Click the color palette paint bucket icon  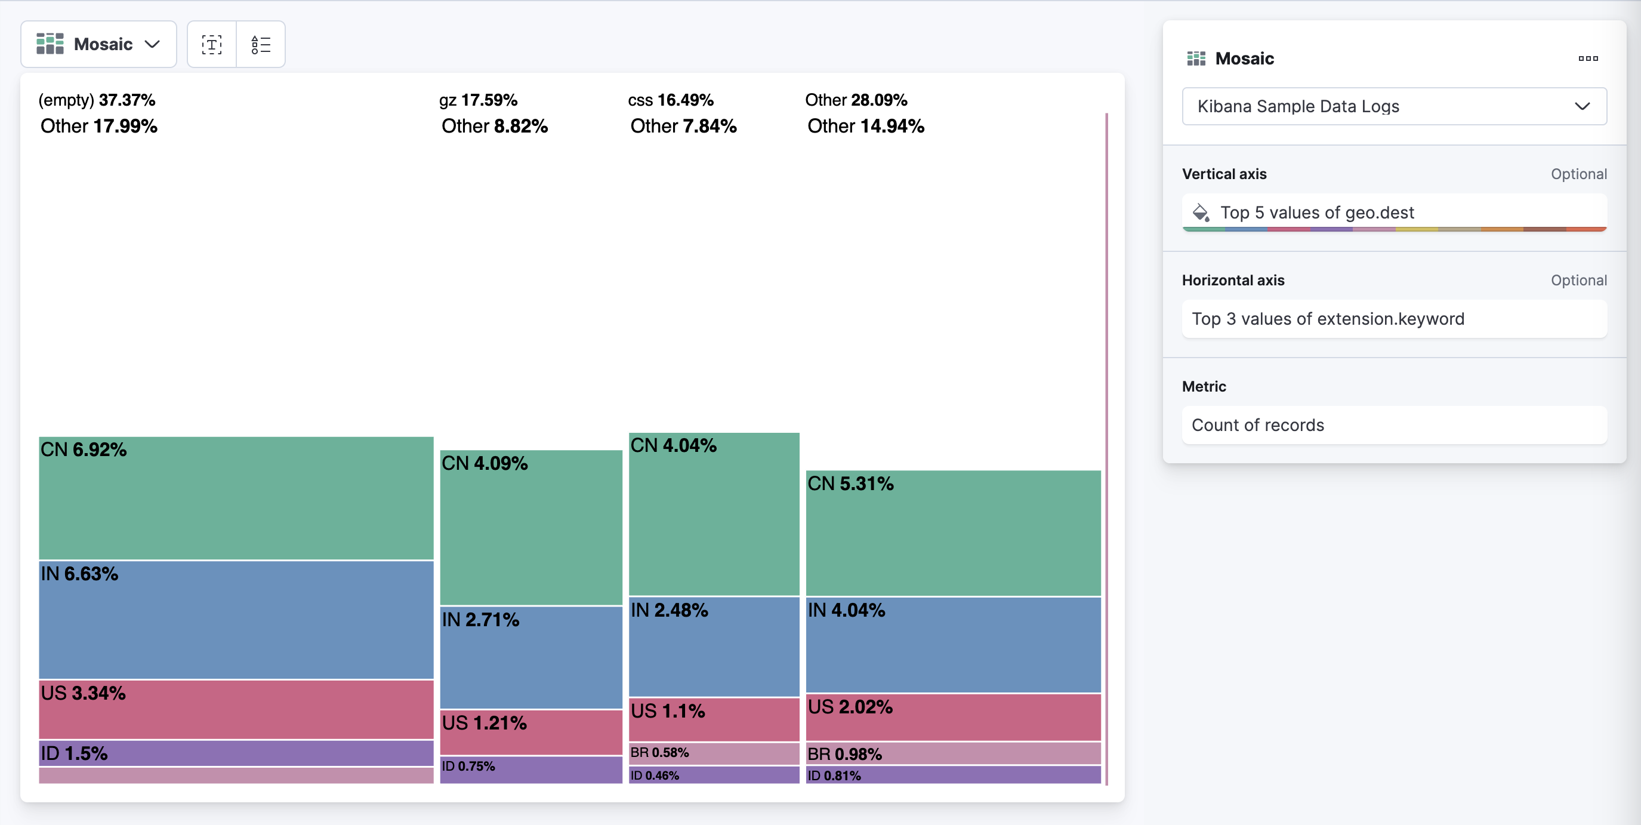click(x=1201, y=212)
